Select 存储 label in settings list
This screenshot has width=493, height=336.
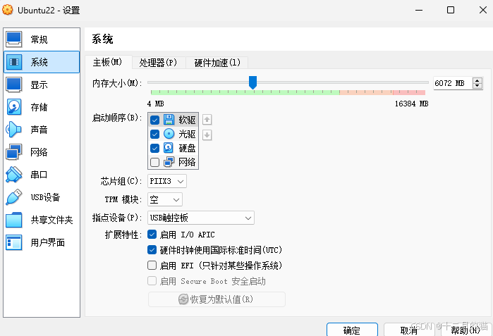tap(39, 107)
